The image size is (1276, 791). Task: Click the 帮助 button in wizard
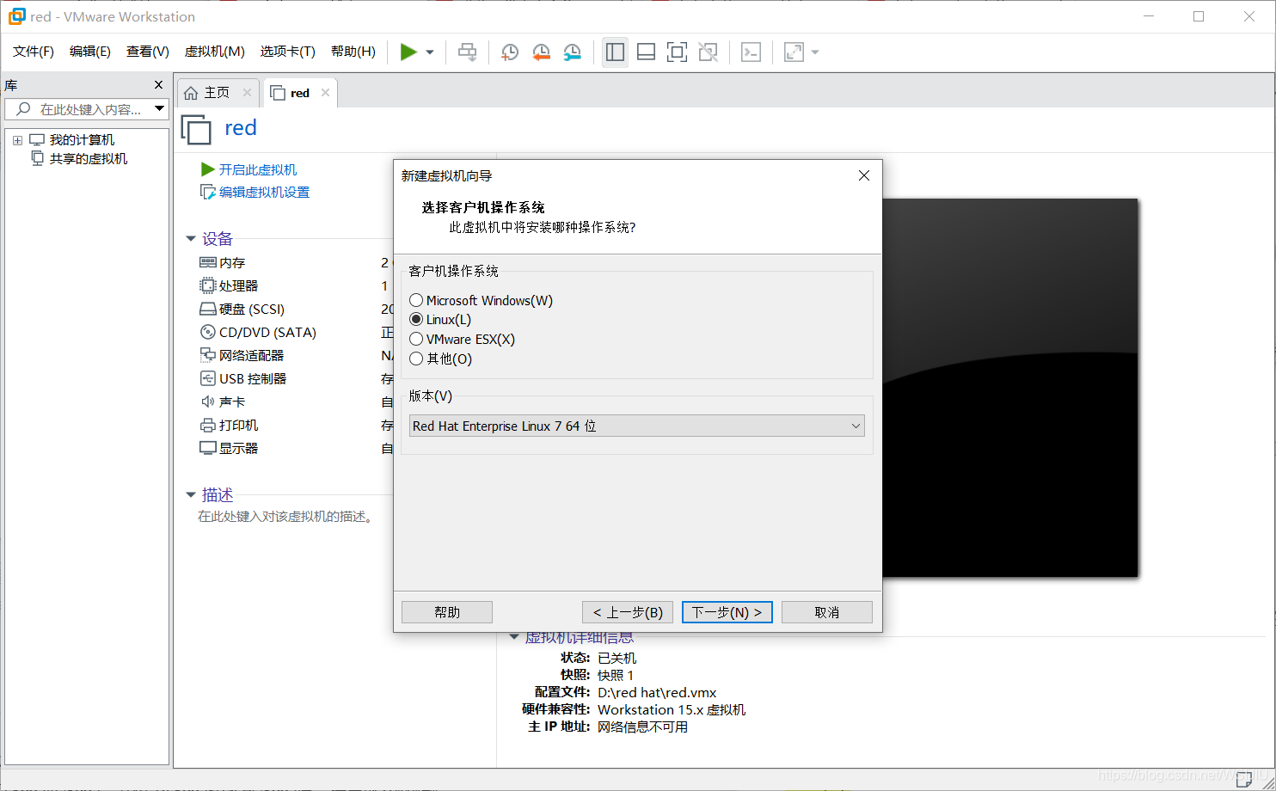[x=447, y=612]
